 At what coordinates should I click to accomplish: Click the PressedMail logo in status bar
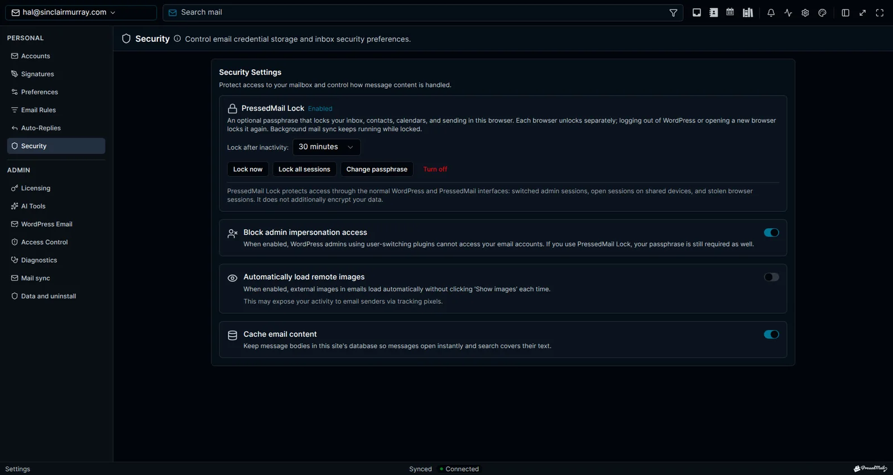tap(870, 468)
